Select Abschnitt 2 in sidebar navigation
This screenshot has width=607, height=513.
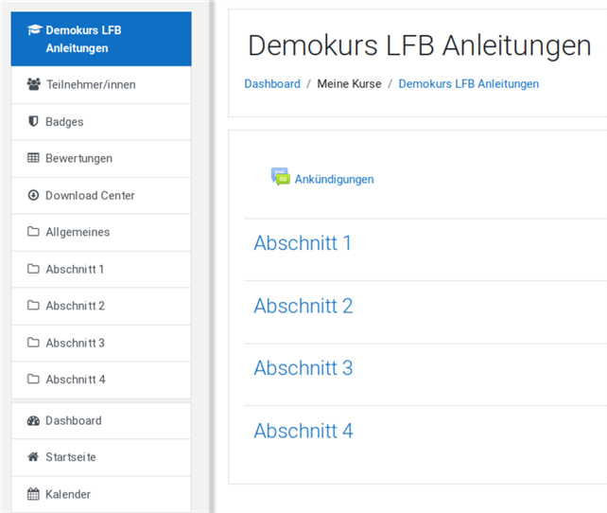tap(75, 307)
